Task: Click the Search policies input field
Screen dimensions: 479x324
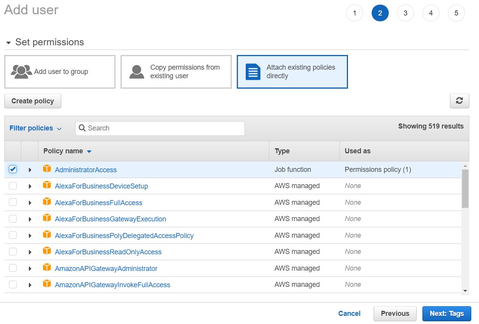Action: 160,128
